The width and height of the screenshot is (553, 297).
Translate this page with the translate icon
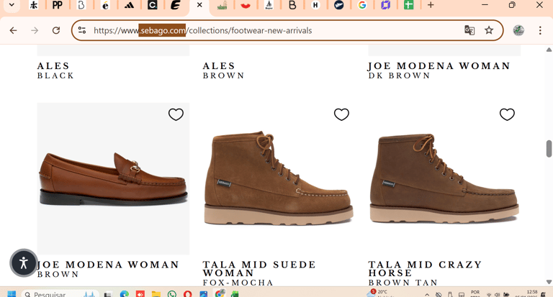[x=469, y=30]
